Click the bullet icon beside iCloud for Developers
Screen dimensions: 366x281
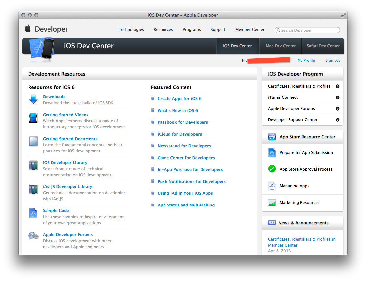click(x=153, y=134)
